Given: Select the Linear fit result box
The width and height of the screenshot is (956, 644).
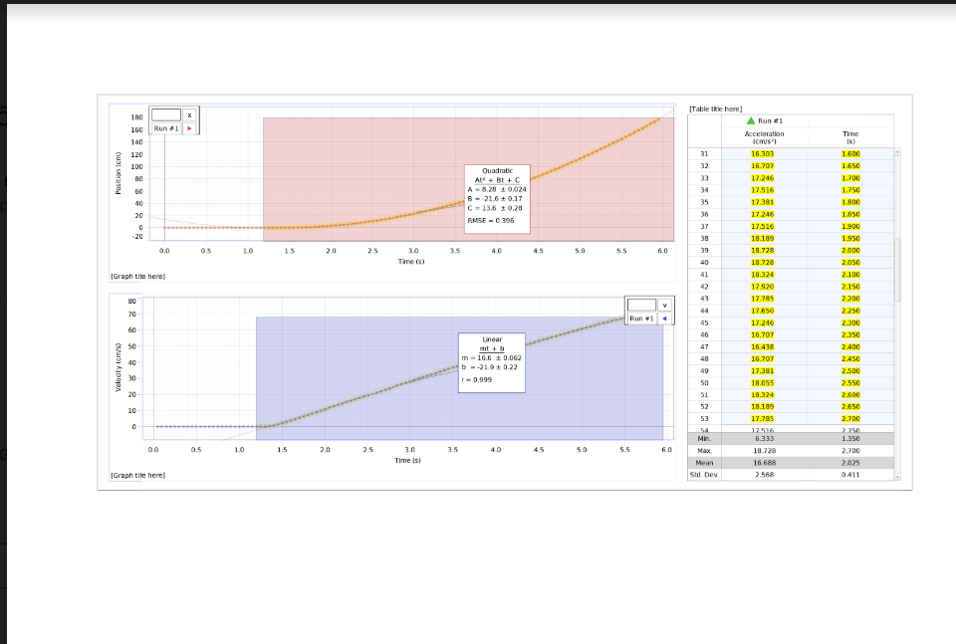Looking at the screenshot, I should point(491,362).
